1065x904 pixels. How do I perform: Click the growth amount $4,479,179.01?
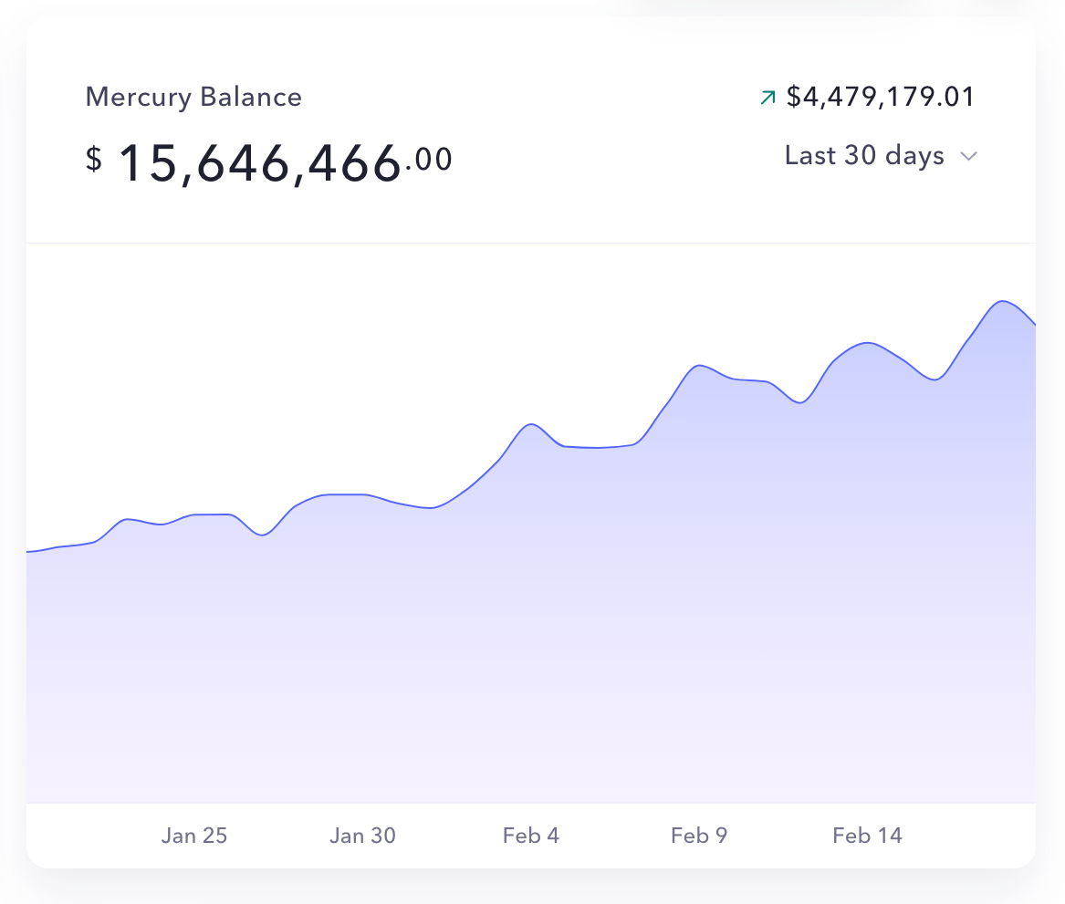tap(881, 95)
